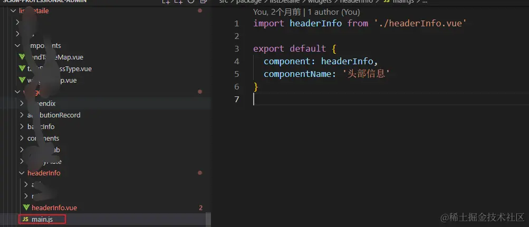Collapse the folder ending in 'etaile'
Viewport: 529px width, 227px height.
(x=14, y=11)
